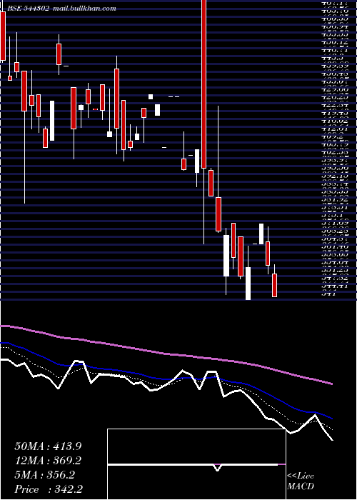
Task: Click inside the MACD indicator box
Action: tap(196, 464)
